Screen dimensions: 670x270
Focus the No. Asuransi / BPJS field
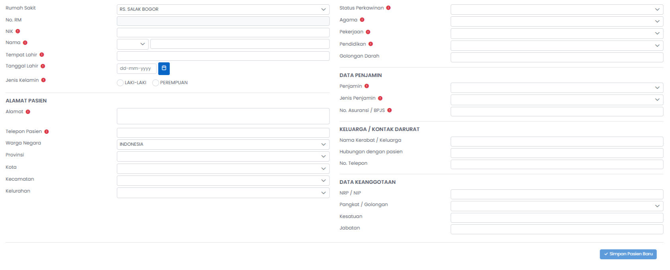click(557, 112)
